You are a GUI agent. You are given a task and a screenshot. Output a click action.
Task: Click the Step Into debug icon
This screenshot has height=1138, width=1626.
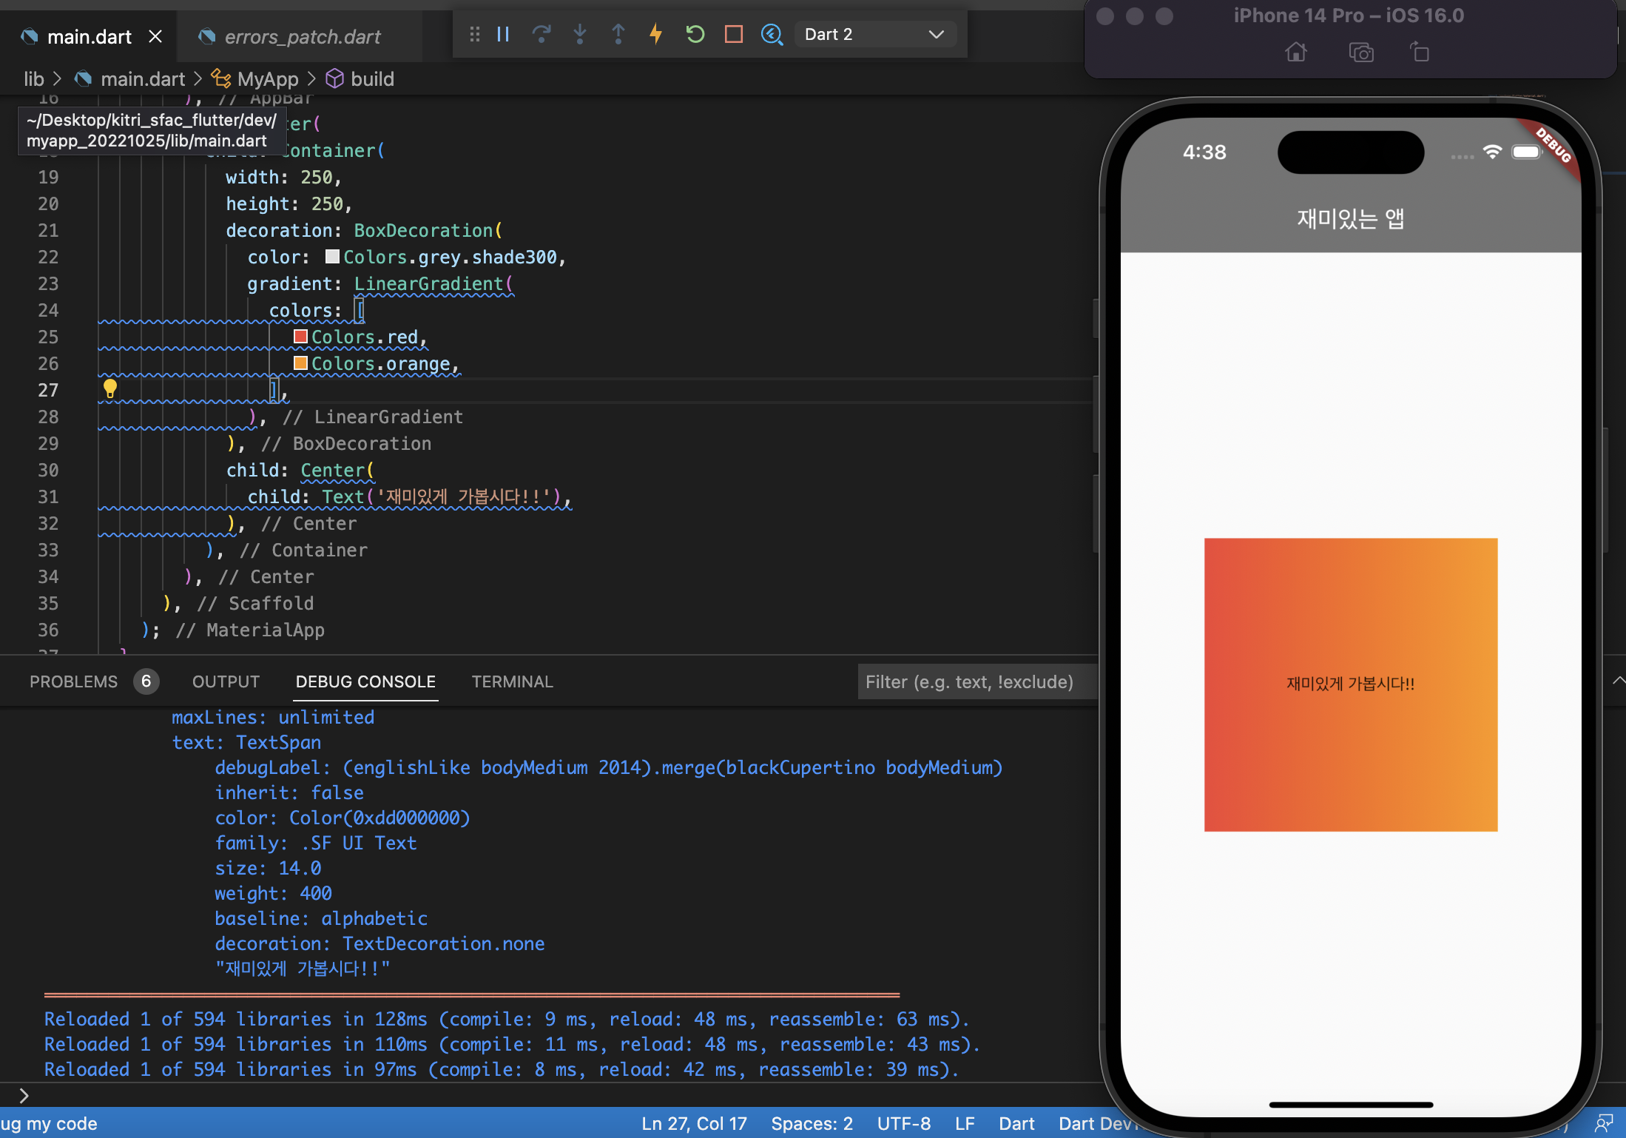pos(580,34)
